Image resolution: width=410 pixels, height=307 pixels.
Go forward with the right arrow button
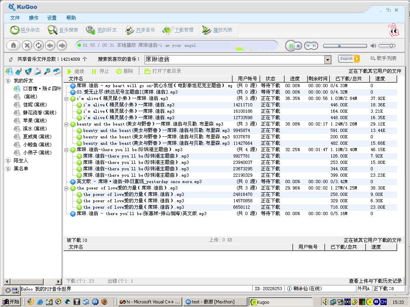pyautogui.click(x=62, y=46)
